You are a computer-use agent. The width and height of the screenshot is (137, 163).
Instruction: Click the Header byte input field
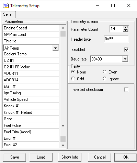pyautogui.click(x=116, y=39)
